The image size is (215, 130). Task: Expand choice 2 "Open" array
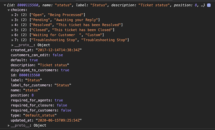(x=12, y=15)
